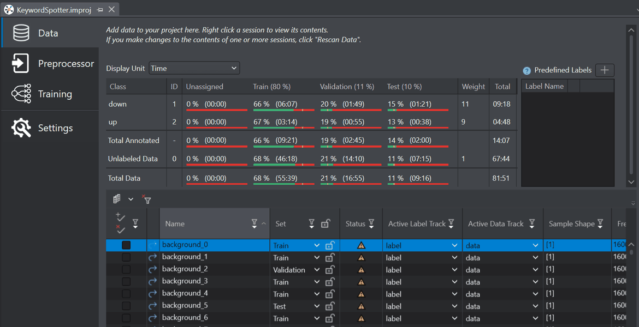639x327 pixels.
Task: Go to the Preprocessor section
Action: (x=50, y=63)
